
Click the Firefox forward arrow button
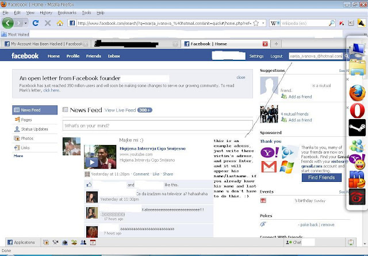[18, 23]
